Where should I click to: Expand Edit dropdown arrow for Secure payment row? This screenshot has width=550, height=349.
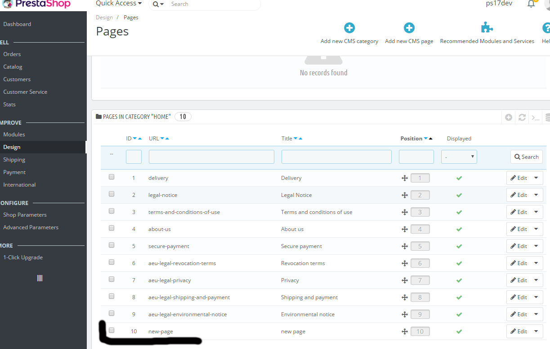536,246
